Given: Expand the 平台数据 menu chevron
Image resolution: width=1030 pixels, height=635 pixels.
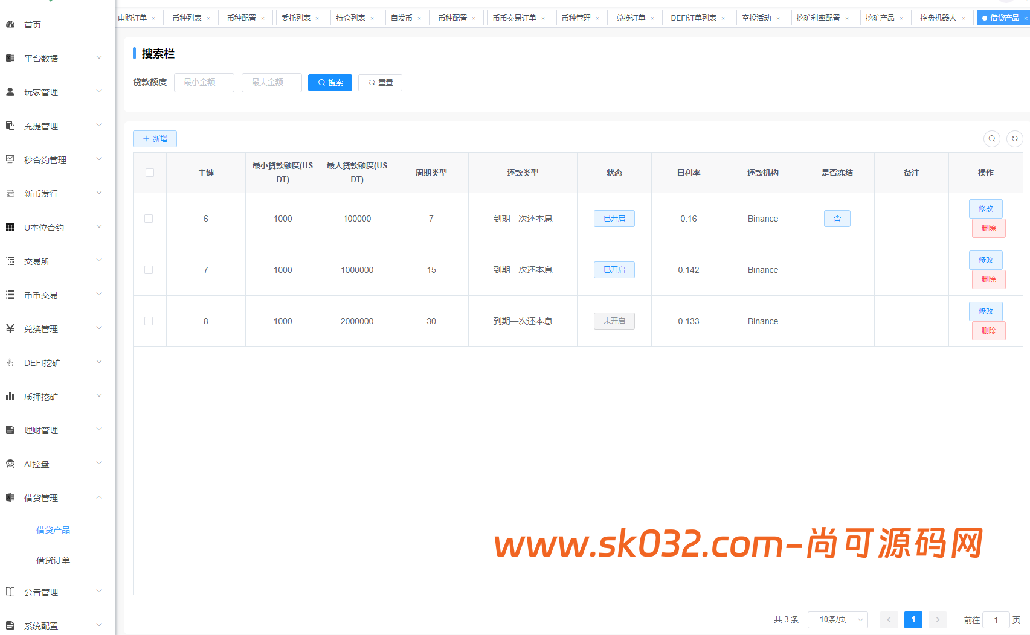Looking at the screenshot, I should coord(99,58).
